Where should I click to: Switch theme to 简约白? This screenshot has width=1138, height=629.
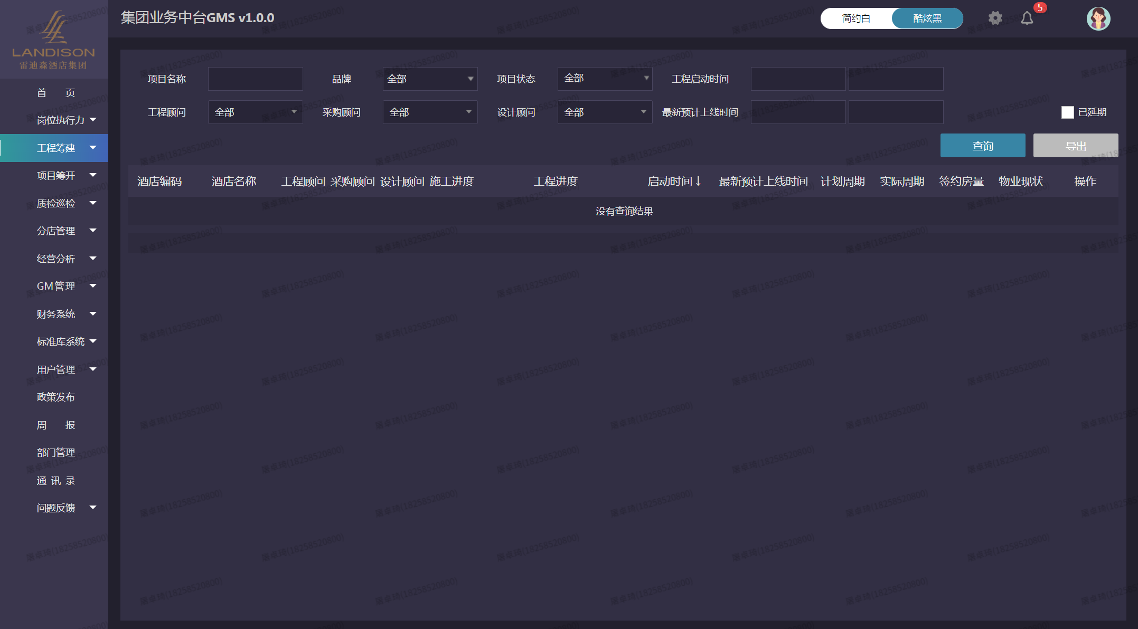(x=855, y=18)
